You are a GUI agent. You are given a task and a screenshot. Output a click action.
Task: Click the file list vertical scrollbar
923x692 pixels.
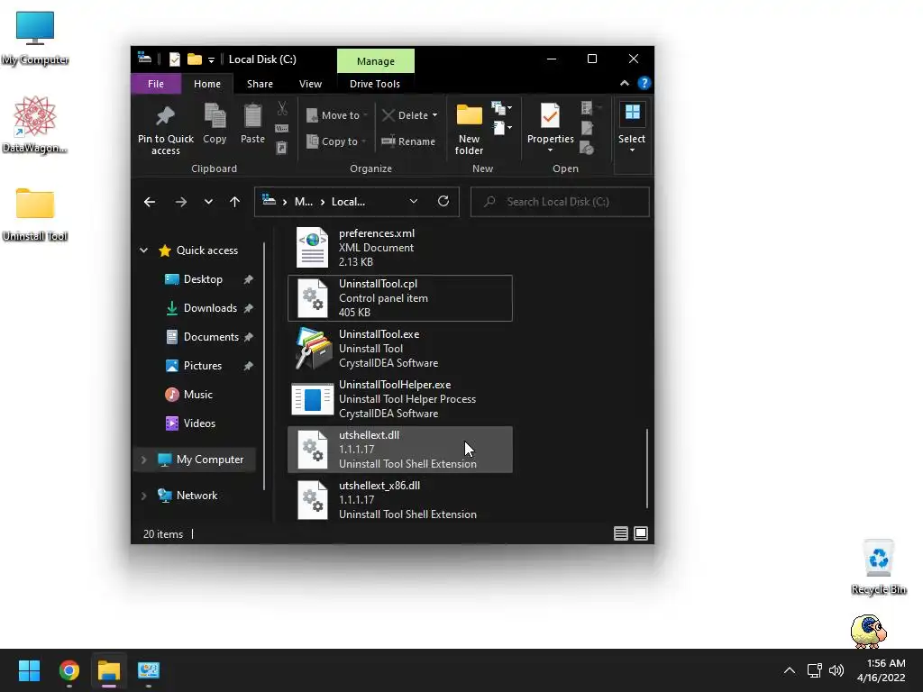point(647,468)
